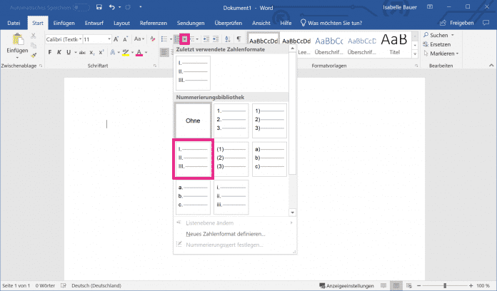Viewport: 497px width, 291px height.
Task: Toggle bold formatting
Action: point(49,53)
